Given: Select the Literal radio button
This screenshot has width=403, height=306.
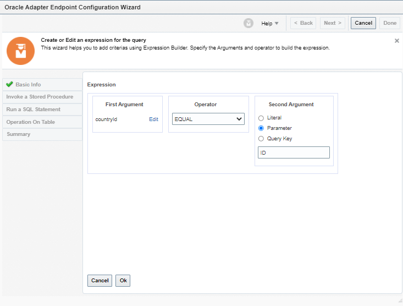Looking at the screenshot, I should [x=261, y=118].
